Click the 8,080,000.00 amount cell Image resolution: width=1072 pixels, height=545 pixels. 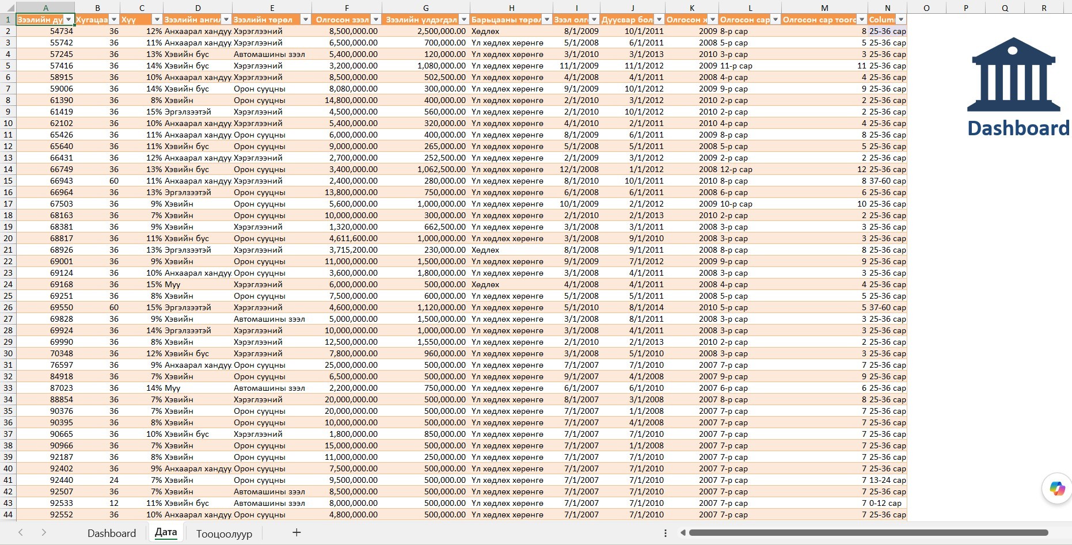[347, 89]
